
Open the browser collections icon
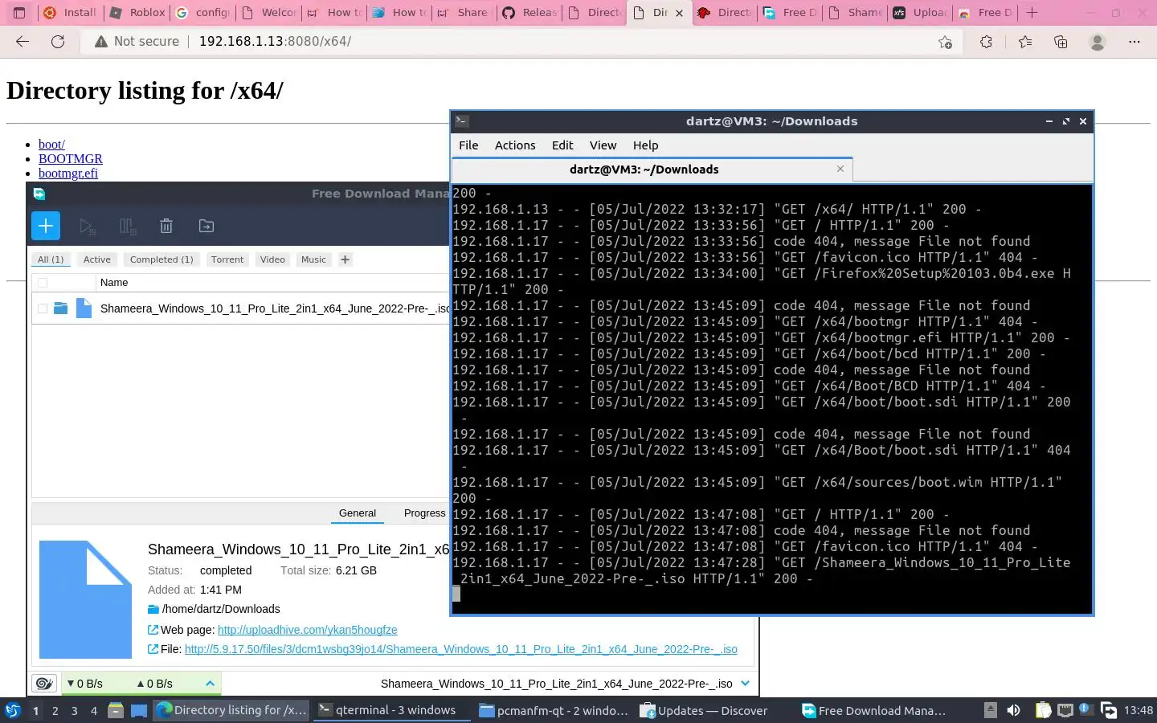[1061, 42]
